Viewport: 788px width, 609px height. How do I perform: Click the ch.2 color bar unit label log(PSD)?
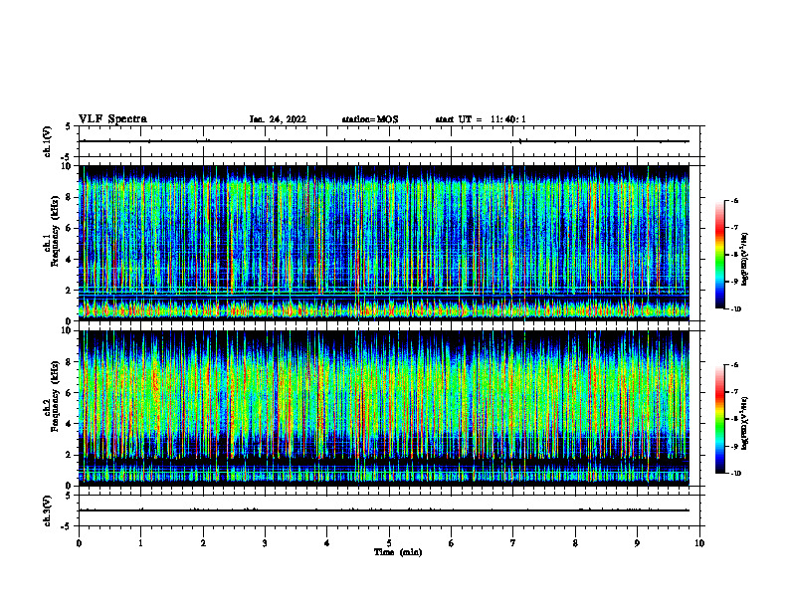click(745, 424)
